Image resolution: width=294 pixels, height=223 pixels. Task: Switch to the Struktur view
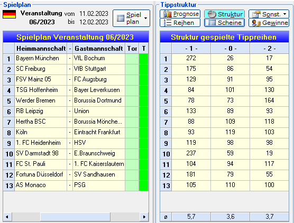pyautogui.click(x=224, y=14)
